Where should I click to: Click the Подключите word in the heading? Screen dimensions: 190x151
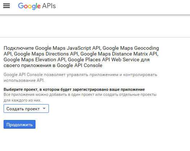(x=19, y=48)
